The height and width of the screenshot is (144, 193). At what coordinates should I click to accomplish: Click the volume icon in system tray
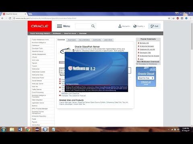179,130
